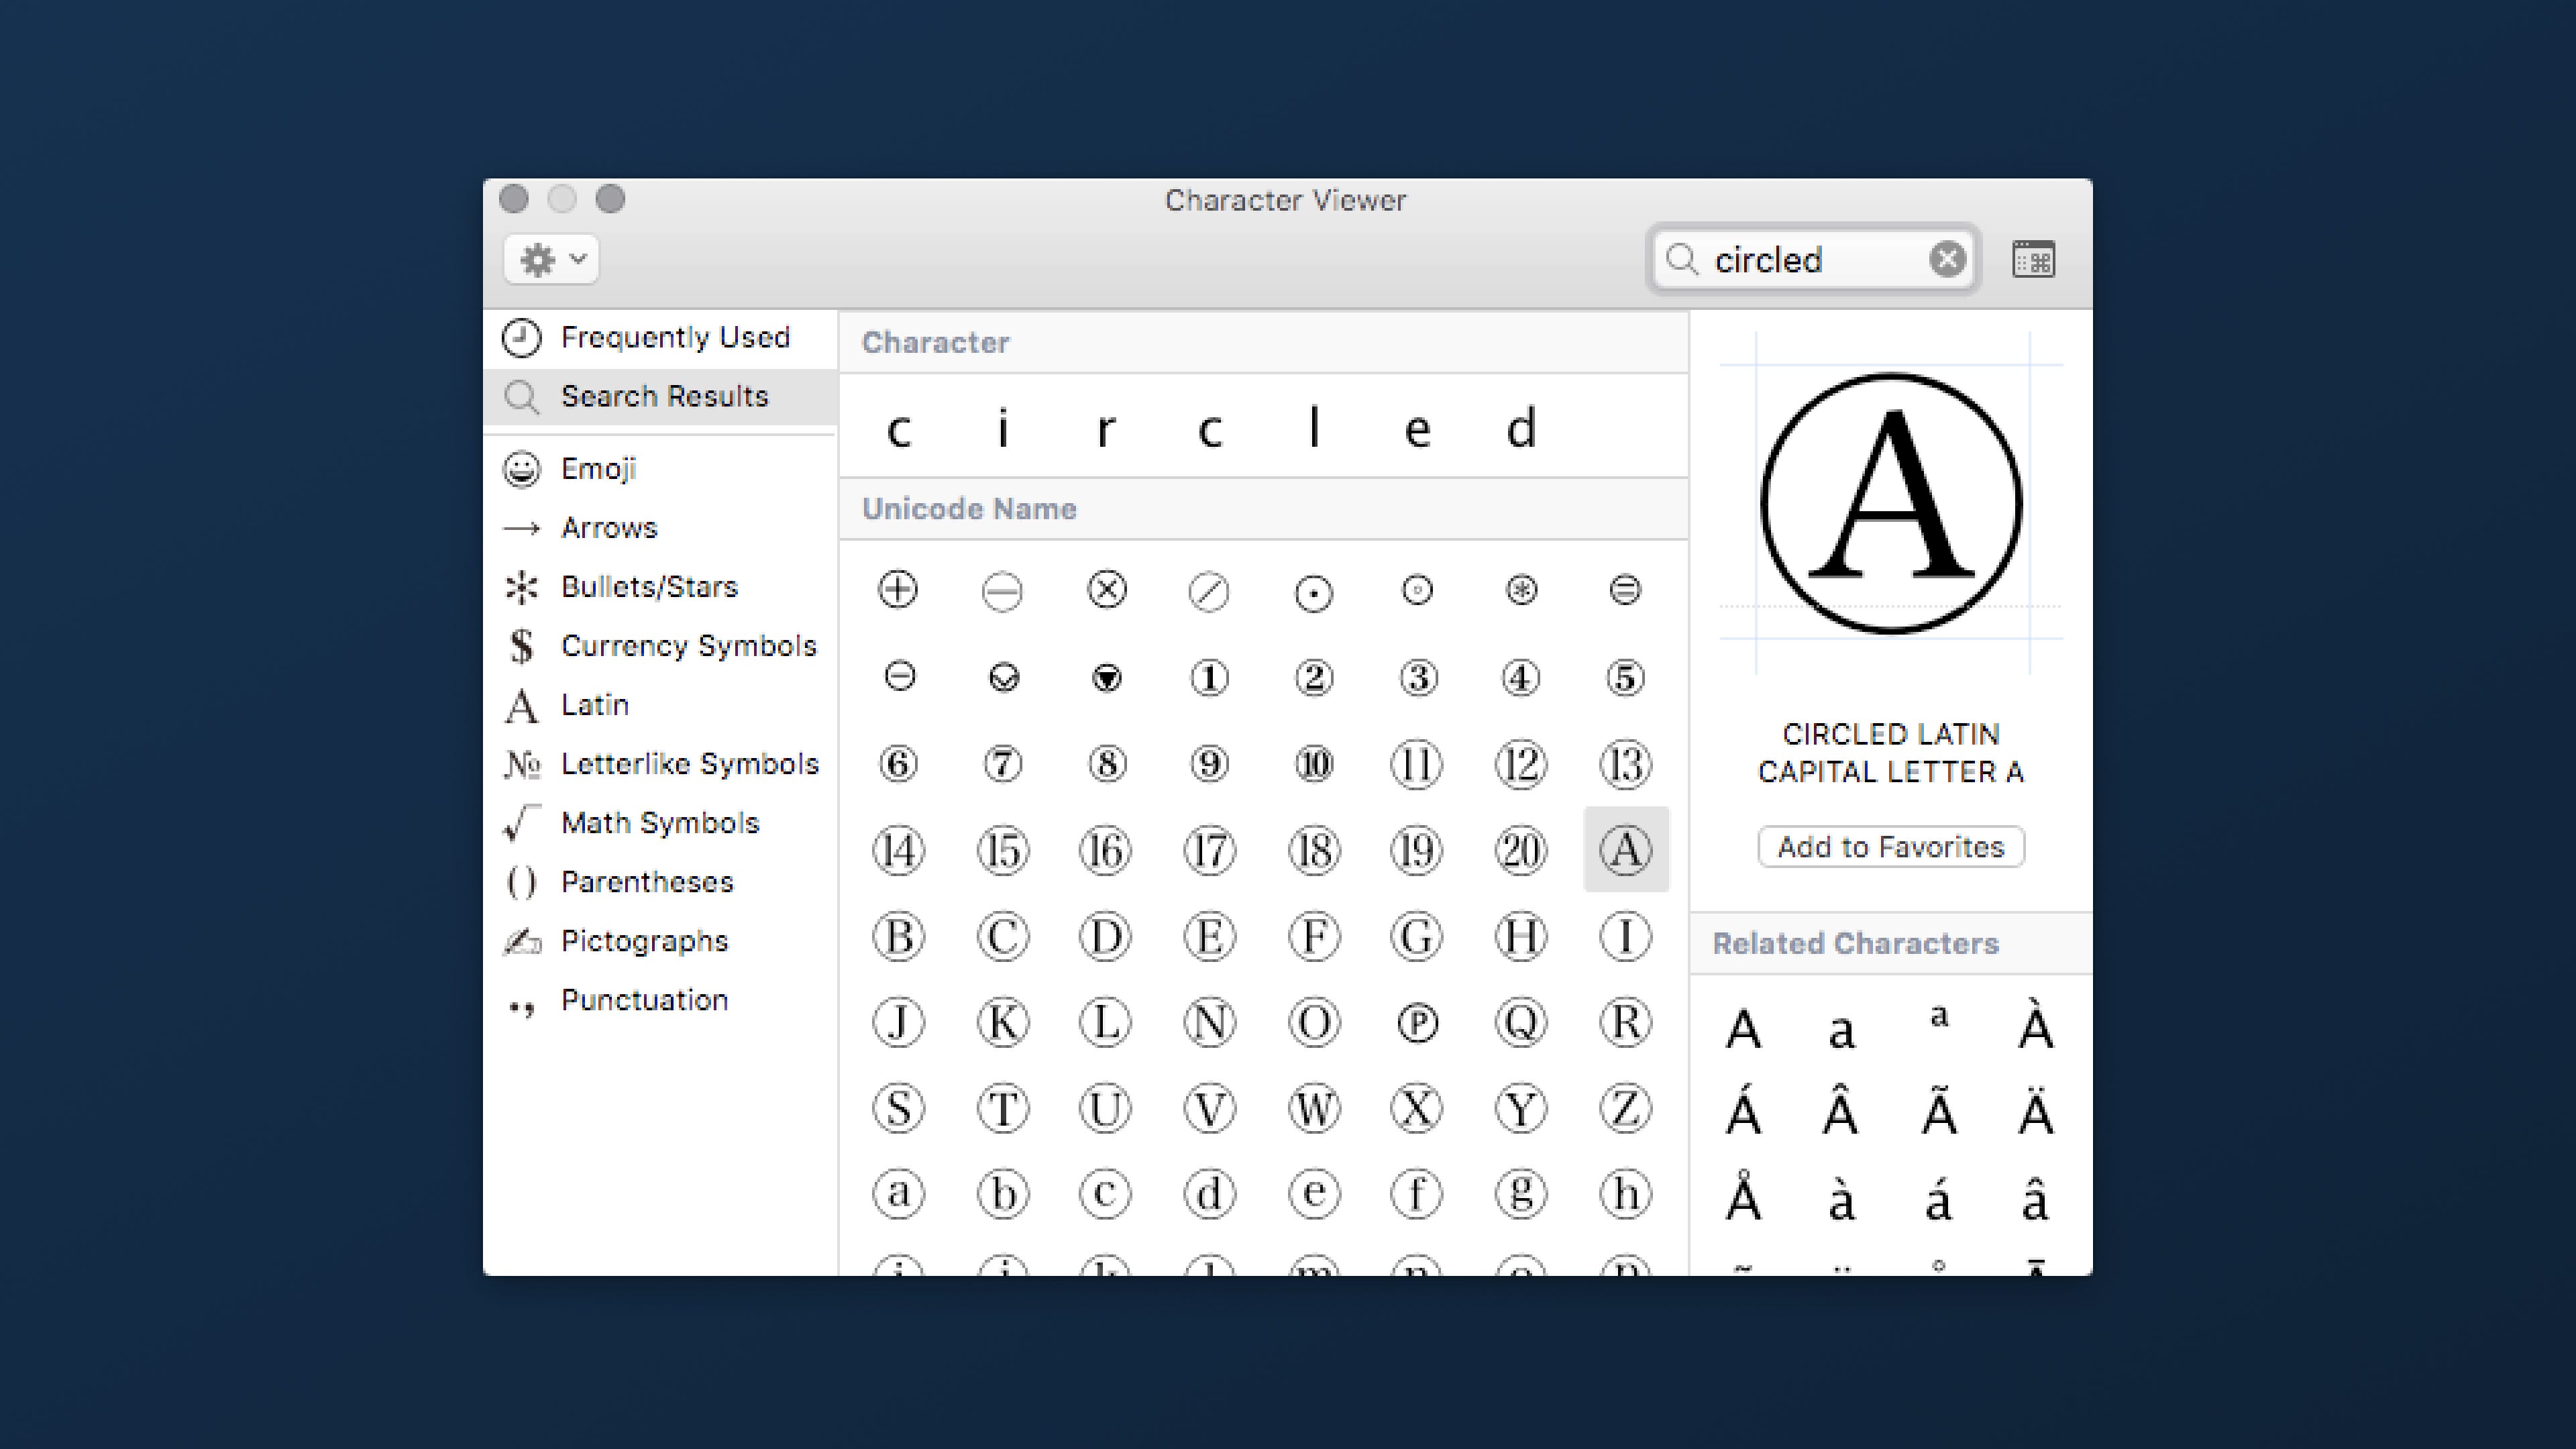Open the Math Symbols category

[660, 823]
